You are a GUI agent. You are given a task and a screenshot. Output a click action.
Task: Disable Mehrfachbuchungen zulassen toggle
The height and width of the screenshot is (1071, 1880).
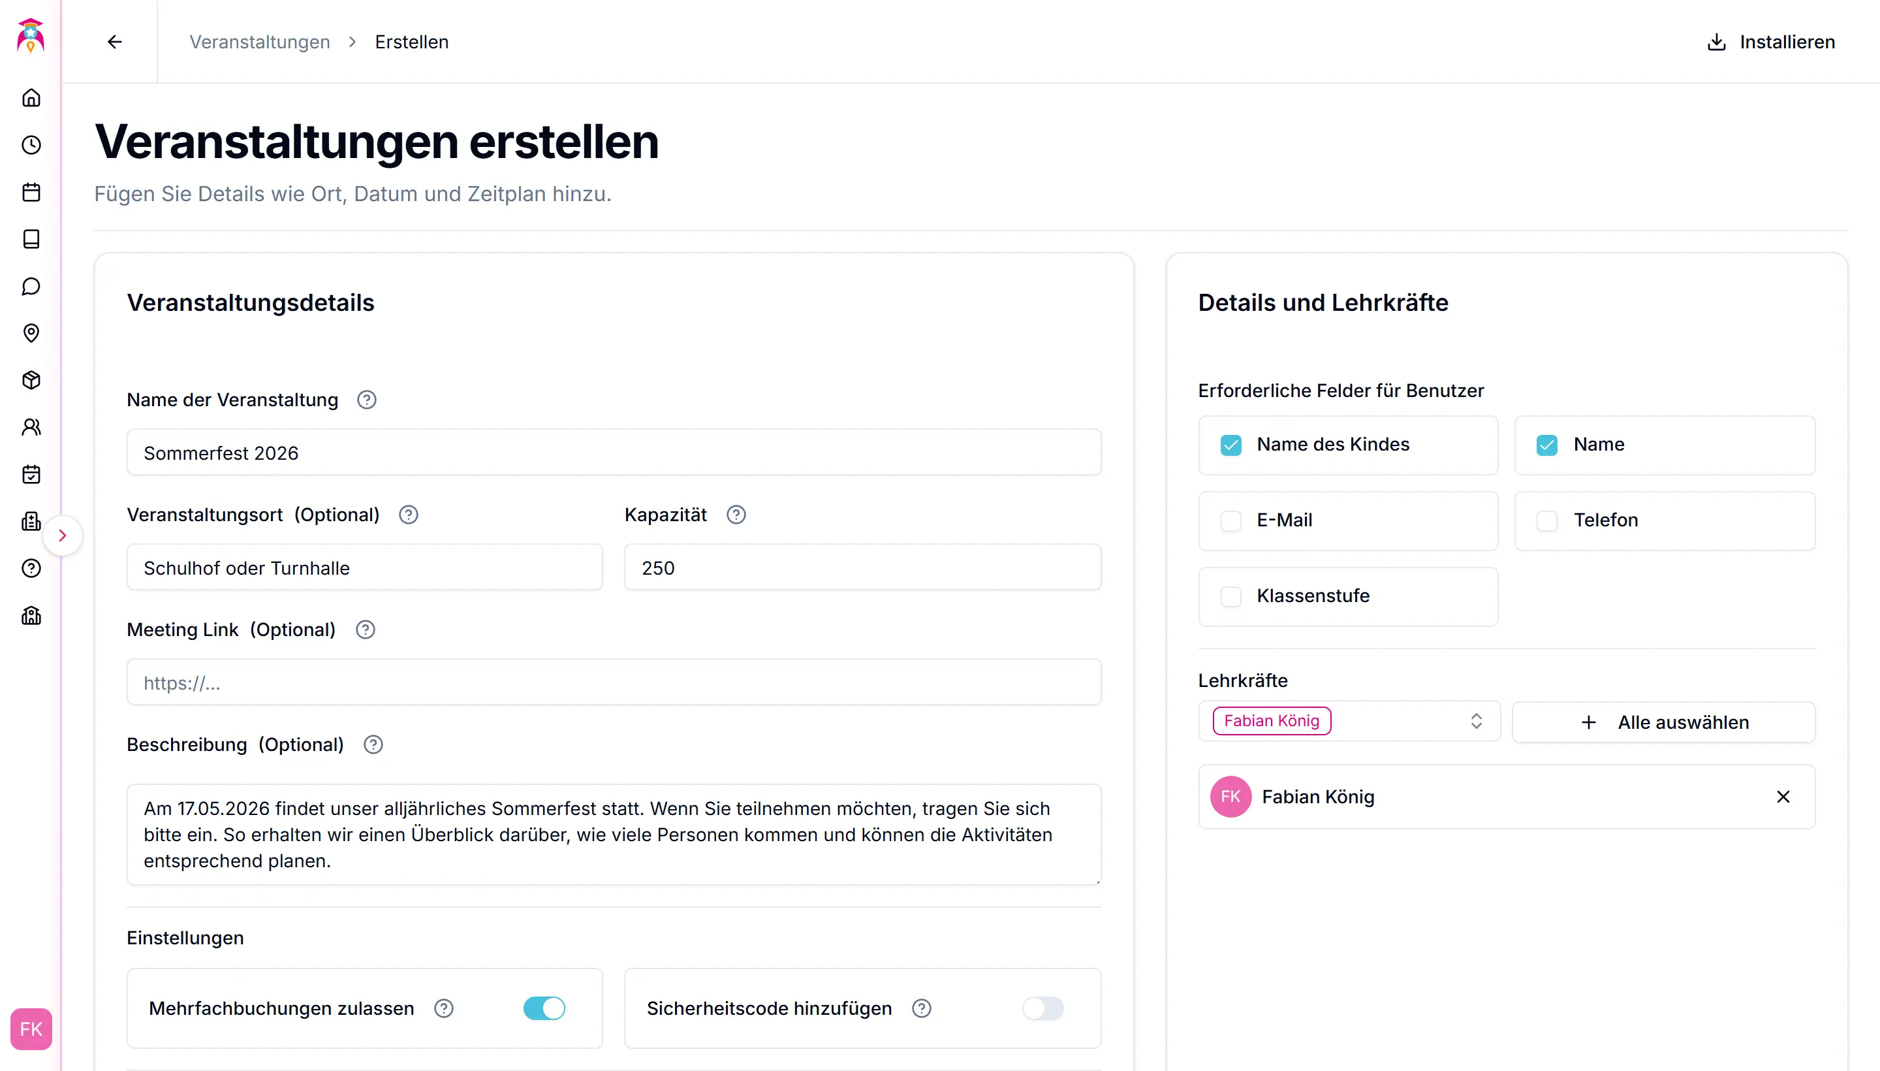pos(544,1008)
